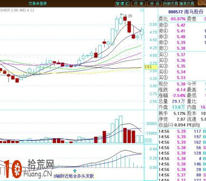Click the 30000 volume axis label

pyautogui.click(x=151, y=124)
